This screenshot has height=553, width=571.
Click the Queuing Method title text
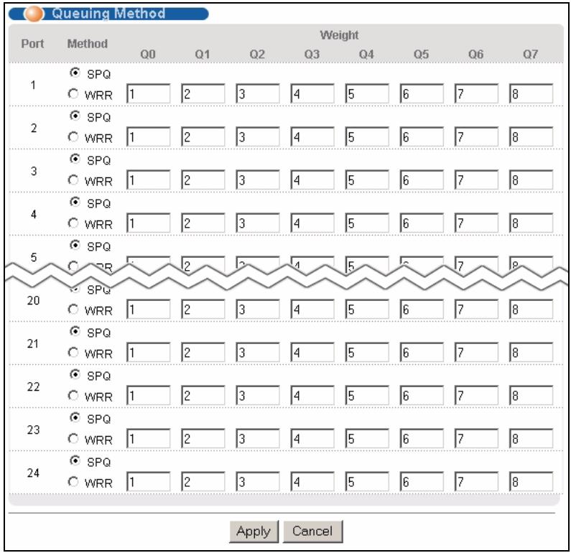click(108, 14)
